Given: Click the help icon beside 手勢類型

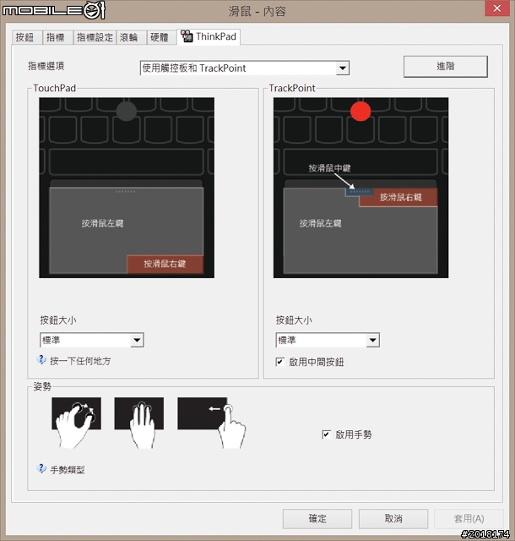Looking at the screenshot, I should pos(41,468).
